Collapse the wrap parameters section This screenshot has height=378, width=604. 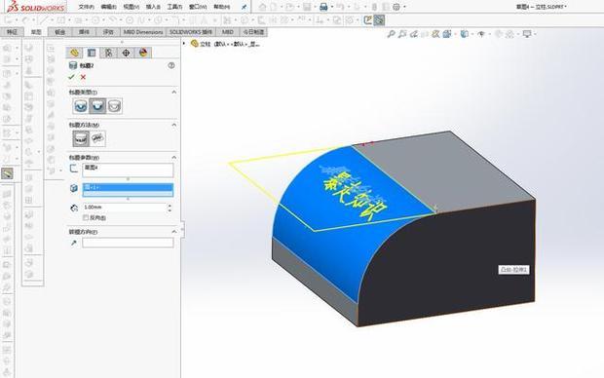(x=173, y=158)
